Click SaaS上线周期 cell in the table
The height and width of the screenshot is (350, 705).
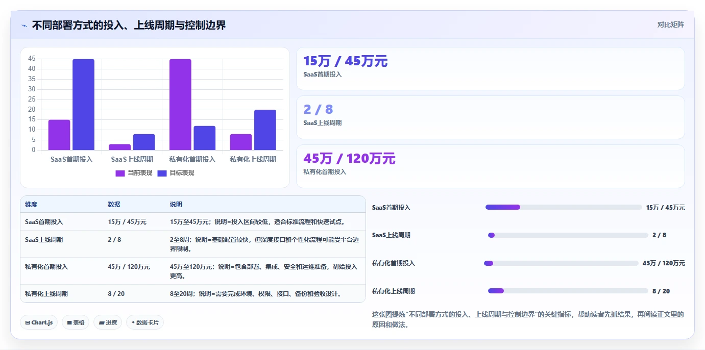coord(44,239)
